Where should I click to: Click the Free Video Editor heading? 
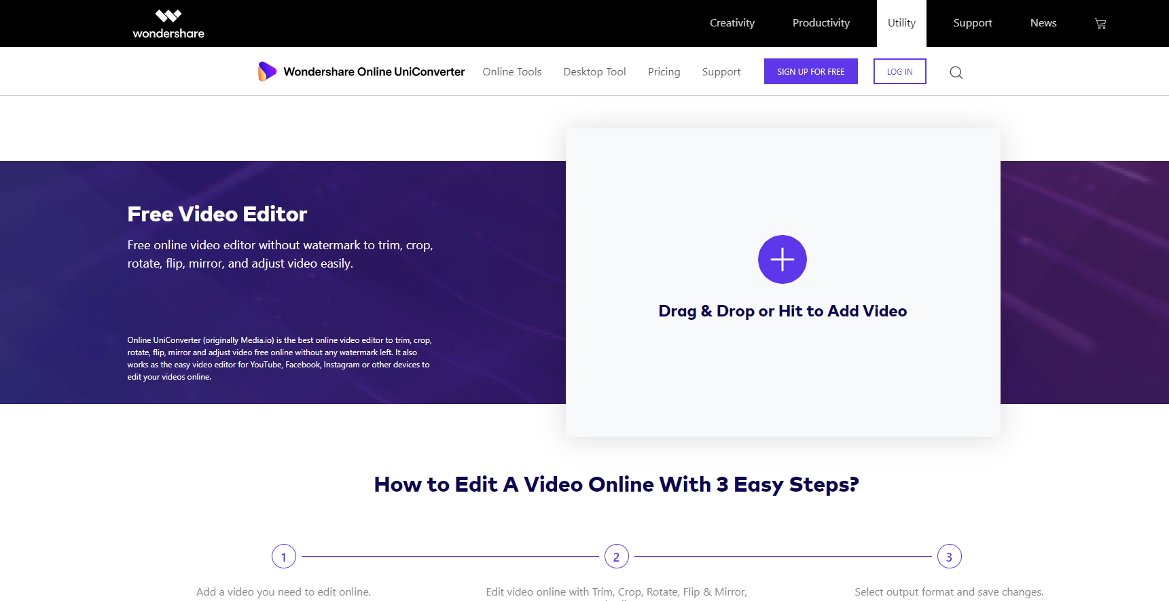coord(217,214)
